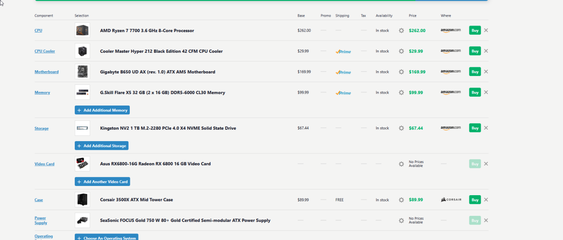Screen dimensions: 563x240
Task: Click the Video Card component link
Action: 44,164
